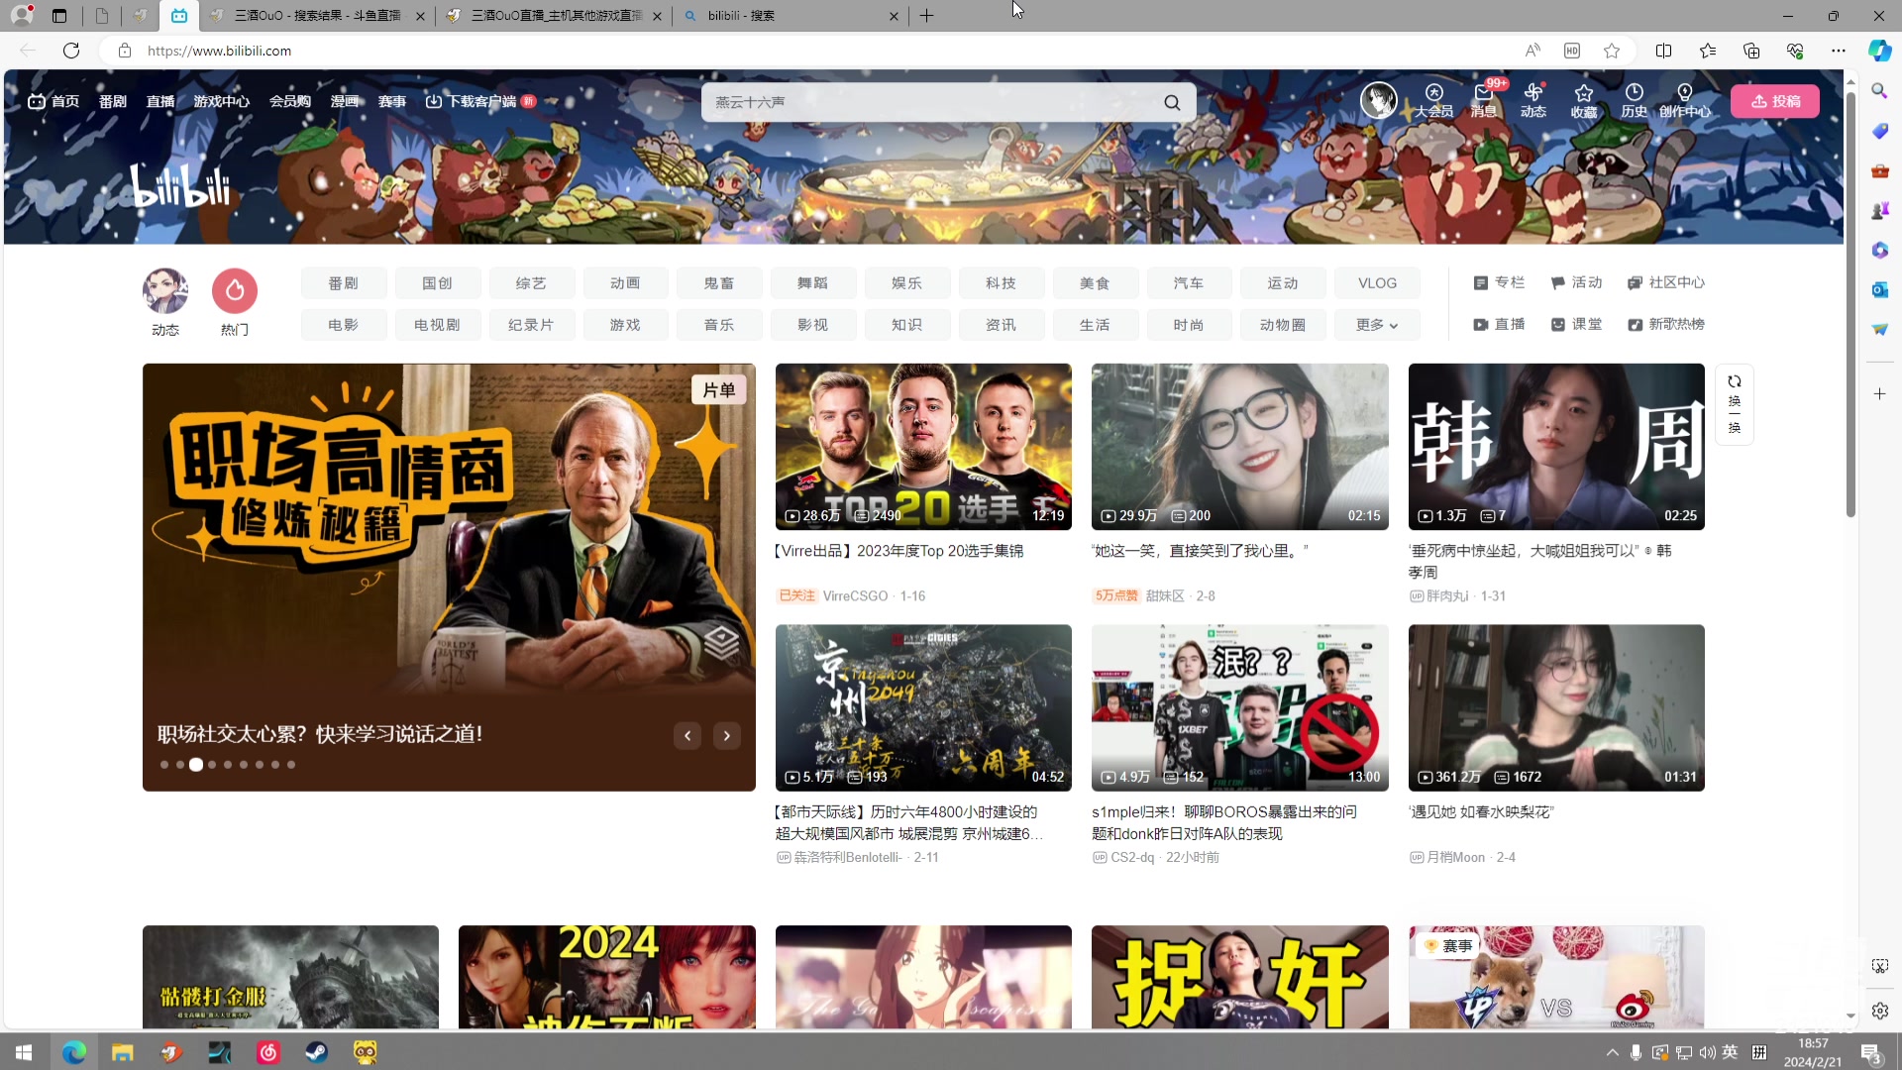Click the pink 投稿 upload button
The height and width of the screenshot is (1070, 1902).
pos(1775,101)
